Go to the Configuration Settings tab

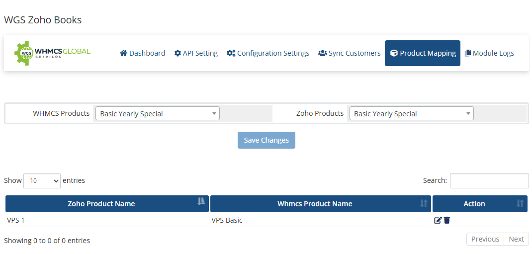coord(268,53)
